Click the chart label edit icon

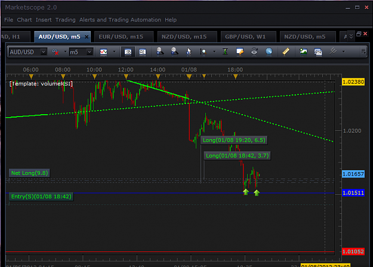[240, 51]
